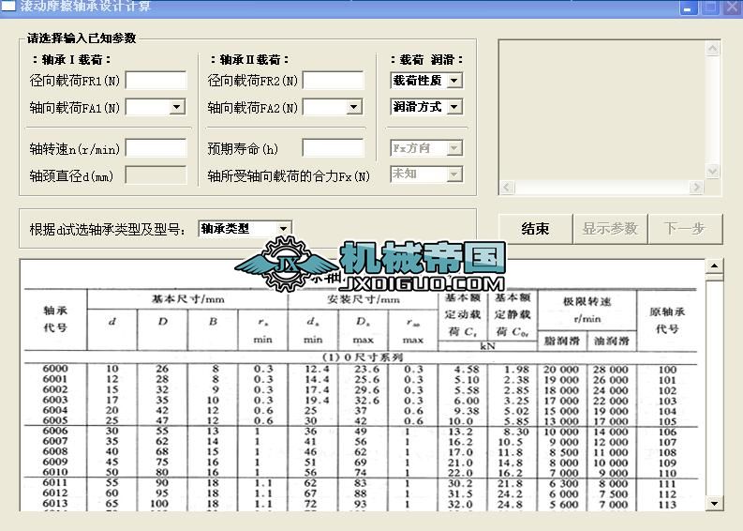Click the 下一步 button
The height and width of the screenshot is (531, 743).
(685, 229)
